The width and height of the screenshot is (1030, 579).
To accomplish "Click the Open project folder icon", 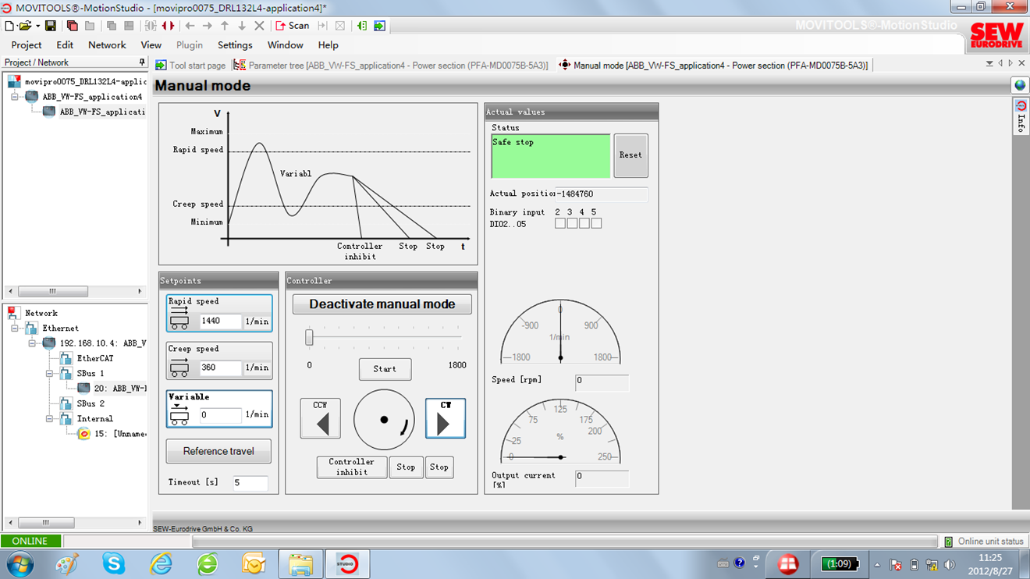I will pos(25,26).
